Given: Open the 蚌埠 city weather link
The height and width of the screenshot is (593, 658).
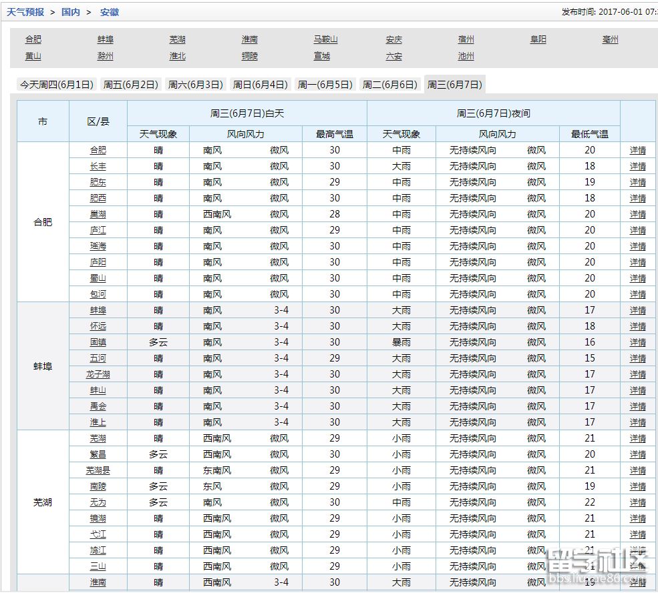Looking at the screenshot, I should coord(104,39).
